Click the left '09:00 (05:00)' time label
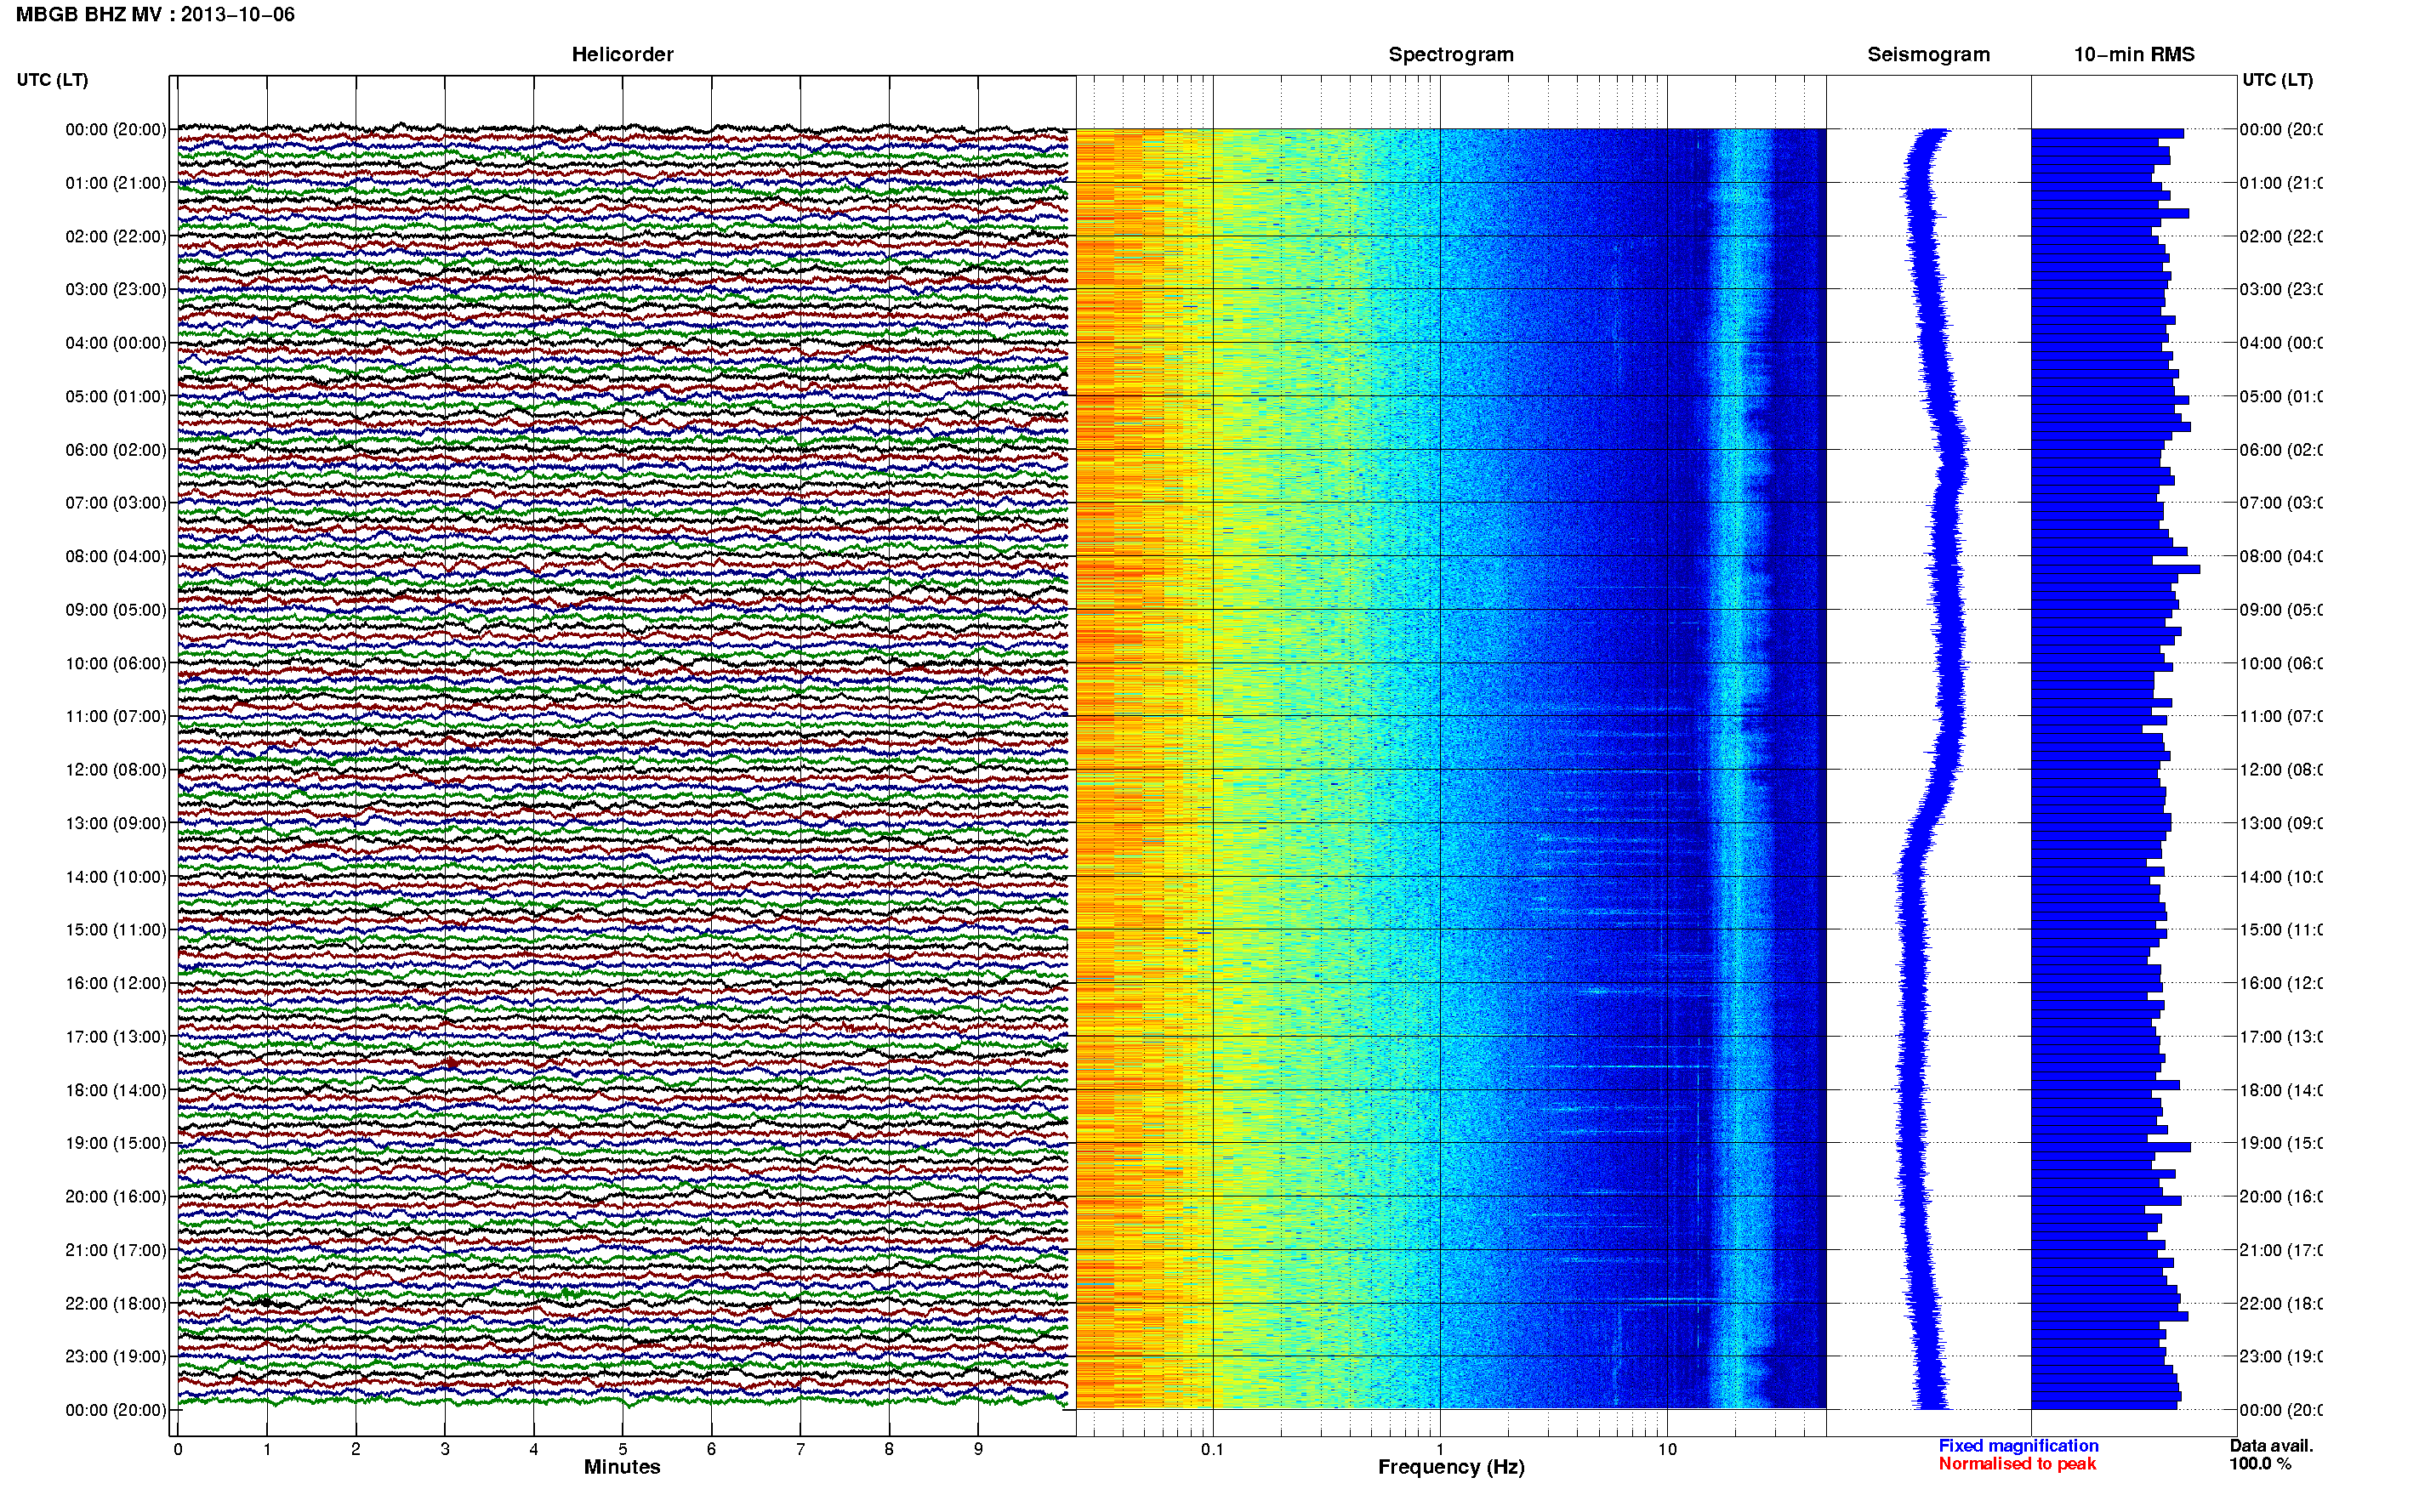 [x=116, y=609]
